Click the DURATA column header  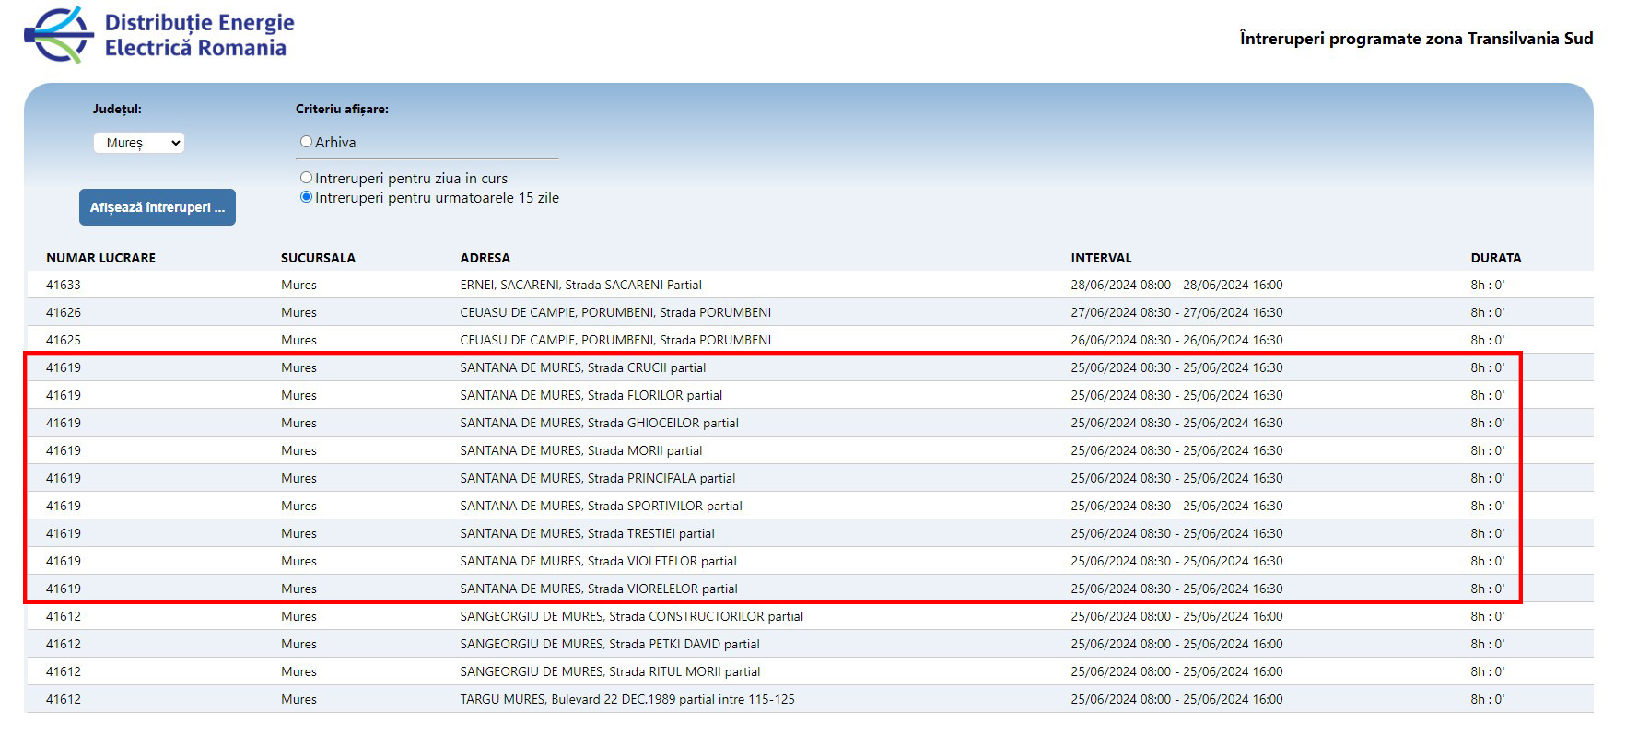click(x=1495, y=258)
